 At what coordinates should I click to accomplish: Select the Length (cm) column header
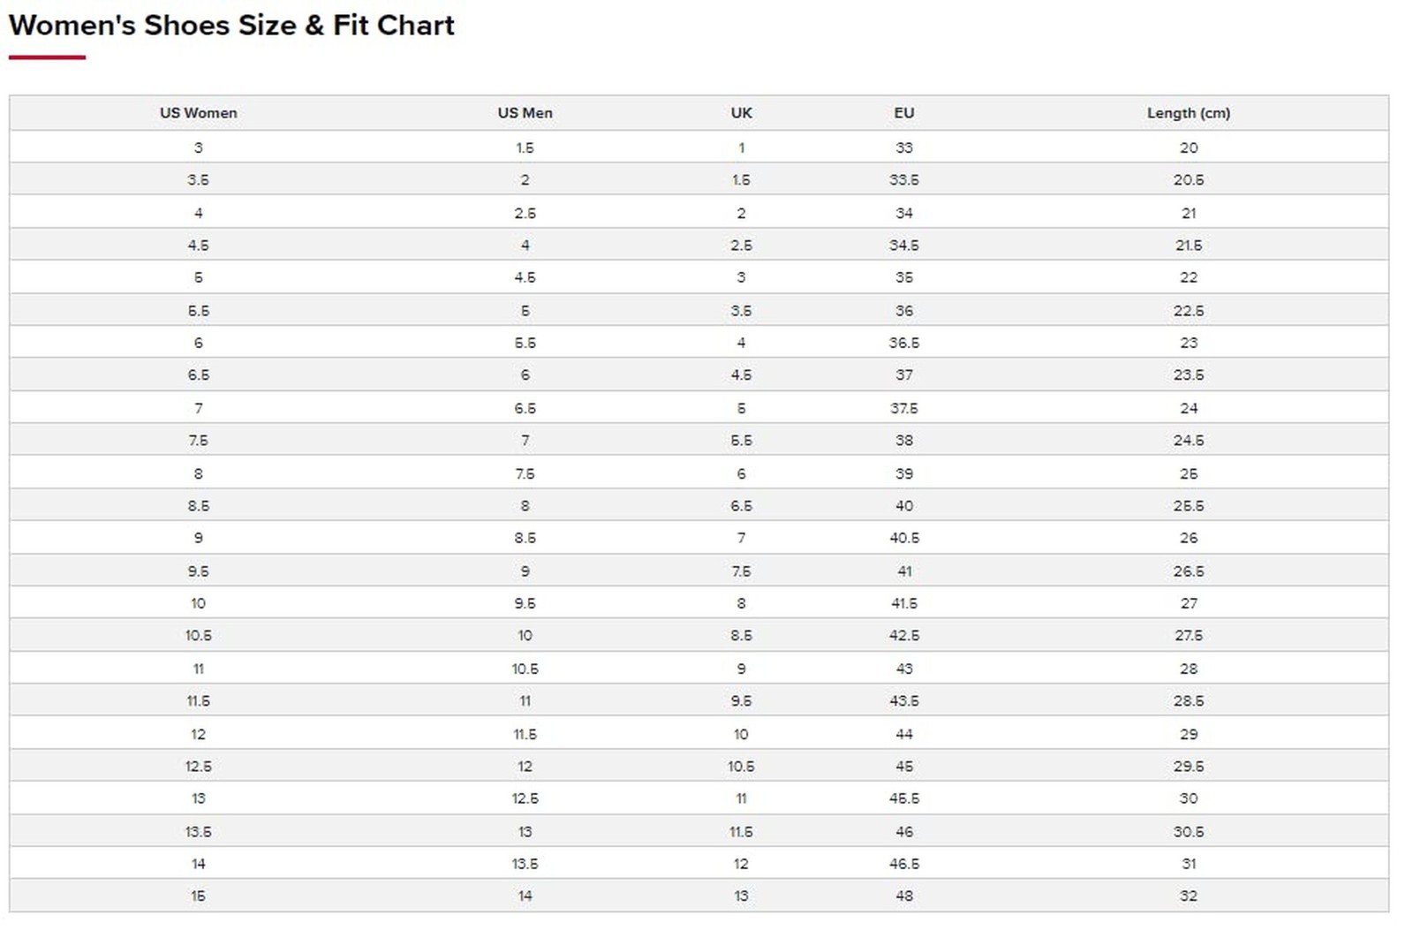tap(1188, 113)
